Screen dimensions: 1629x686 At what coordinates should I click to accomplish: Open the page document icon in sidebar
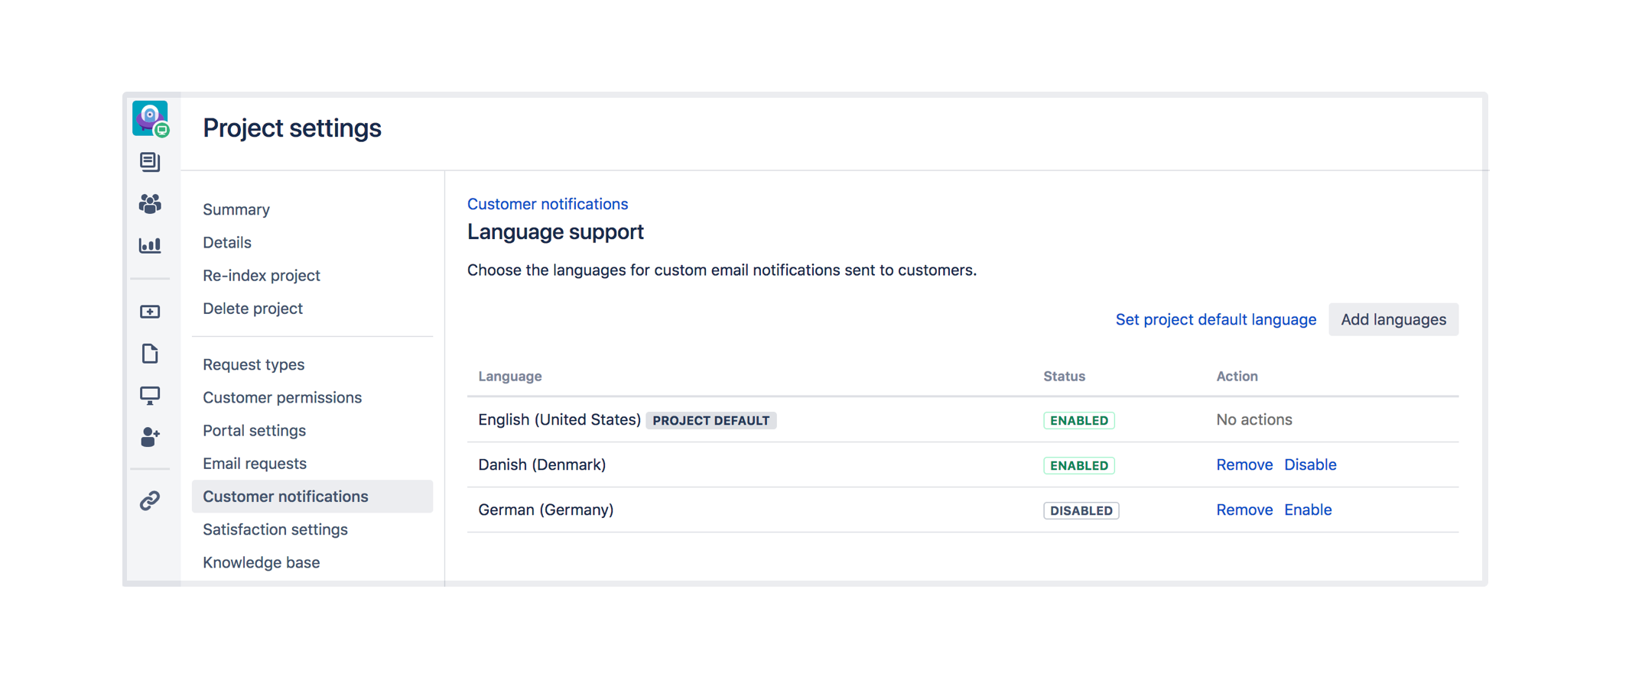tap(150, 354)
